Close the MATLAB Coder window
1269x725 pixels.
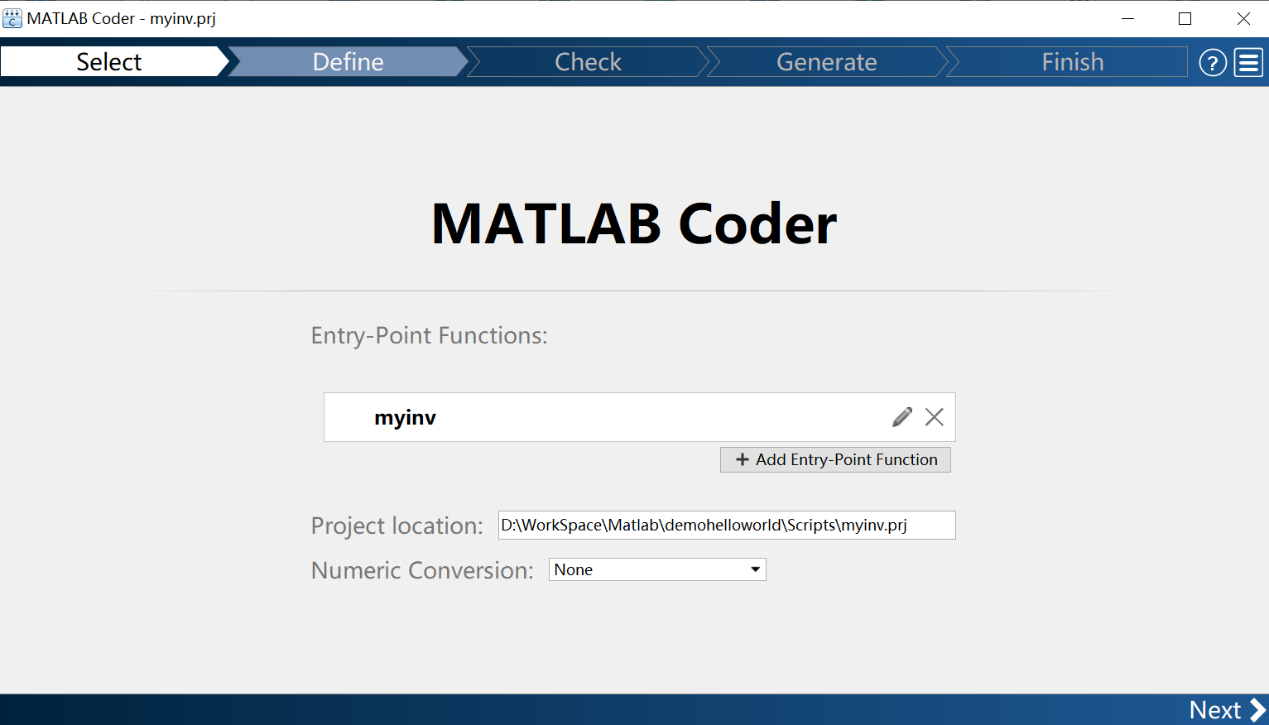[1243, 18]
